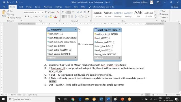This screenshot has height=102, width=181.
Task: Switch to the Design tab
Action: click(x=29, y=7)
